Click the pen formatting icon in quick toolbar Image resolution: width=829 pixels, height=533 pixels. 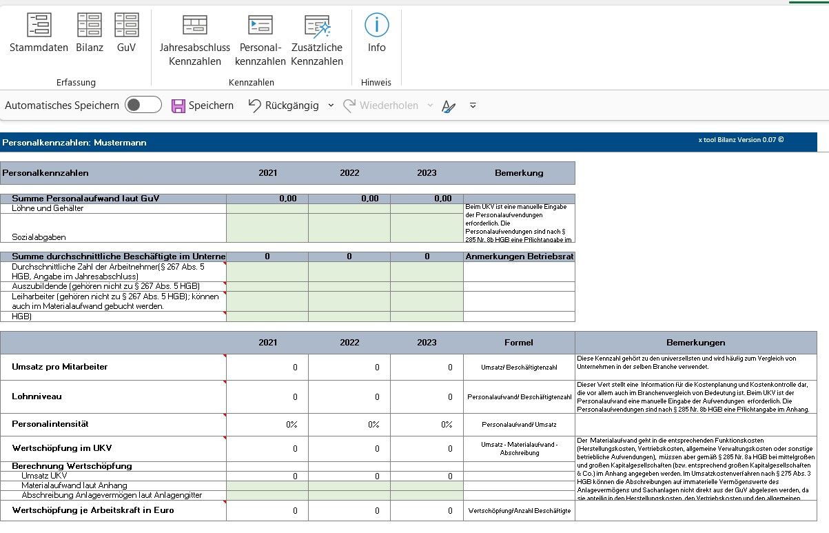tap(449, 106)
